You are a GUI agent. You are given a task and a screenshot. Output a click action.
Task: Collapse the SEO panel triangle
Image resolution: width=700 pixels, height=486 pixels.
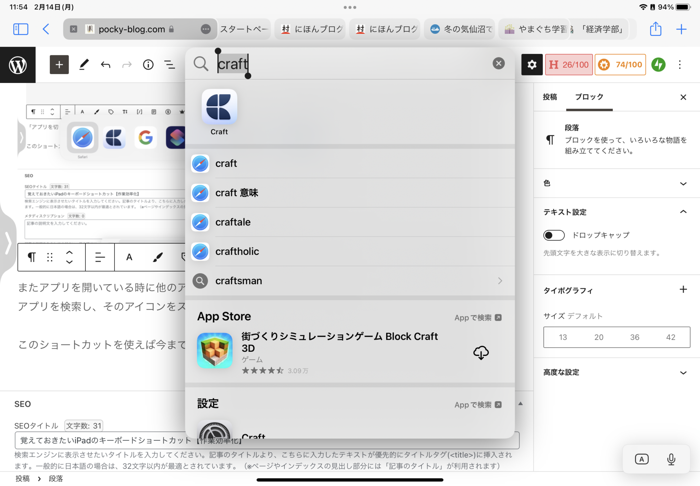pos(520,403)
